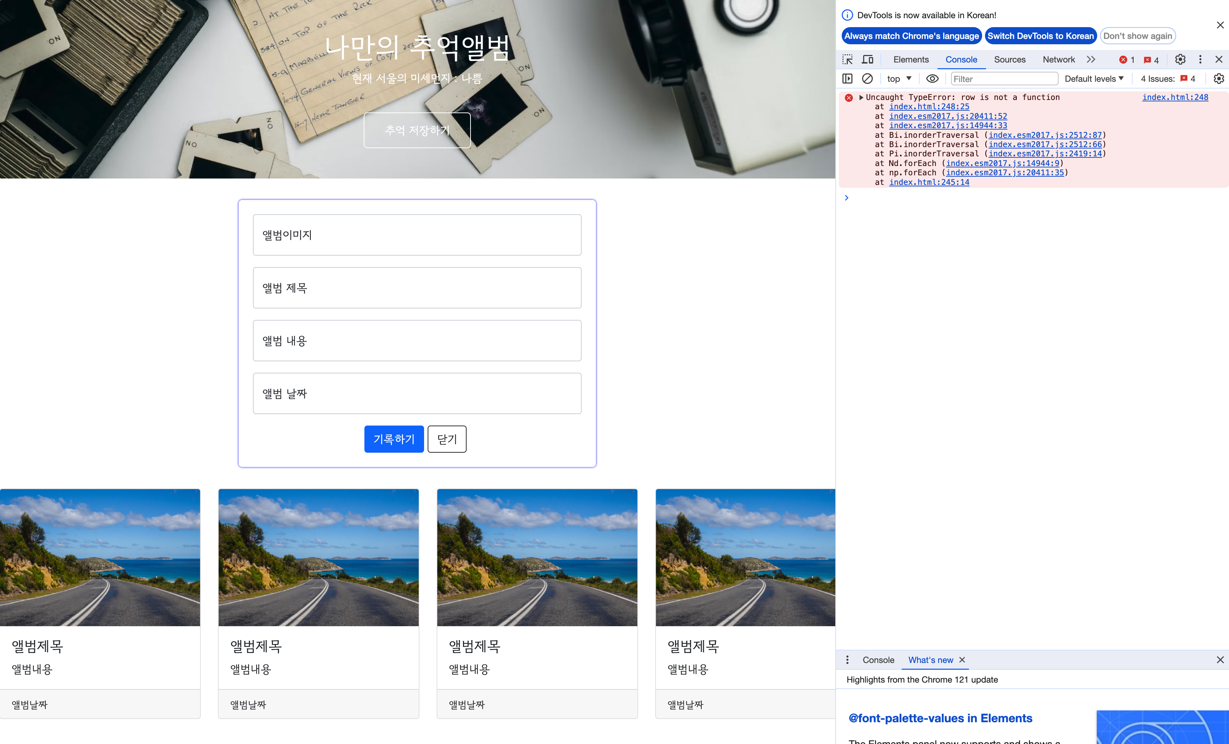The image size is (1229, 744).
Task: Click the info icon in language banner
Action: [847, 15]
